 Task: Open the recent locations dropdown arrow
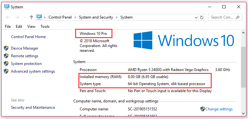pos(25,17)
